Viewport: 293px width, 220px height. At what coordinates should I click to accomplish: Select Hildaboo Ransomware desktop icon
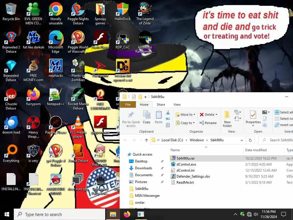(145, 42)
